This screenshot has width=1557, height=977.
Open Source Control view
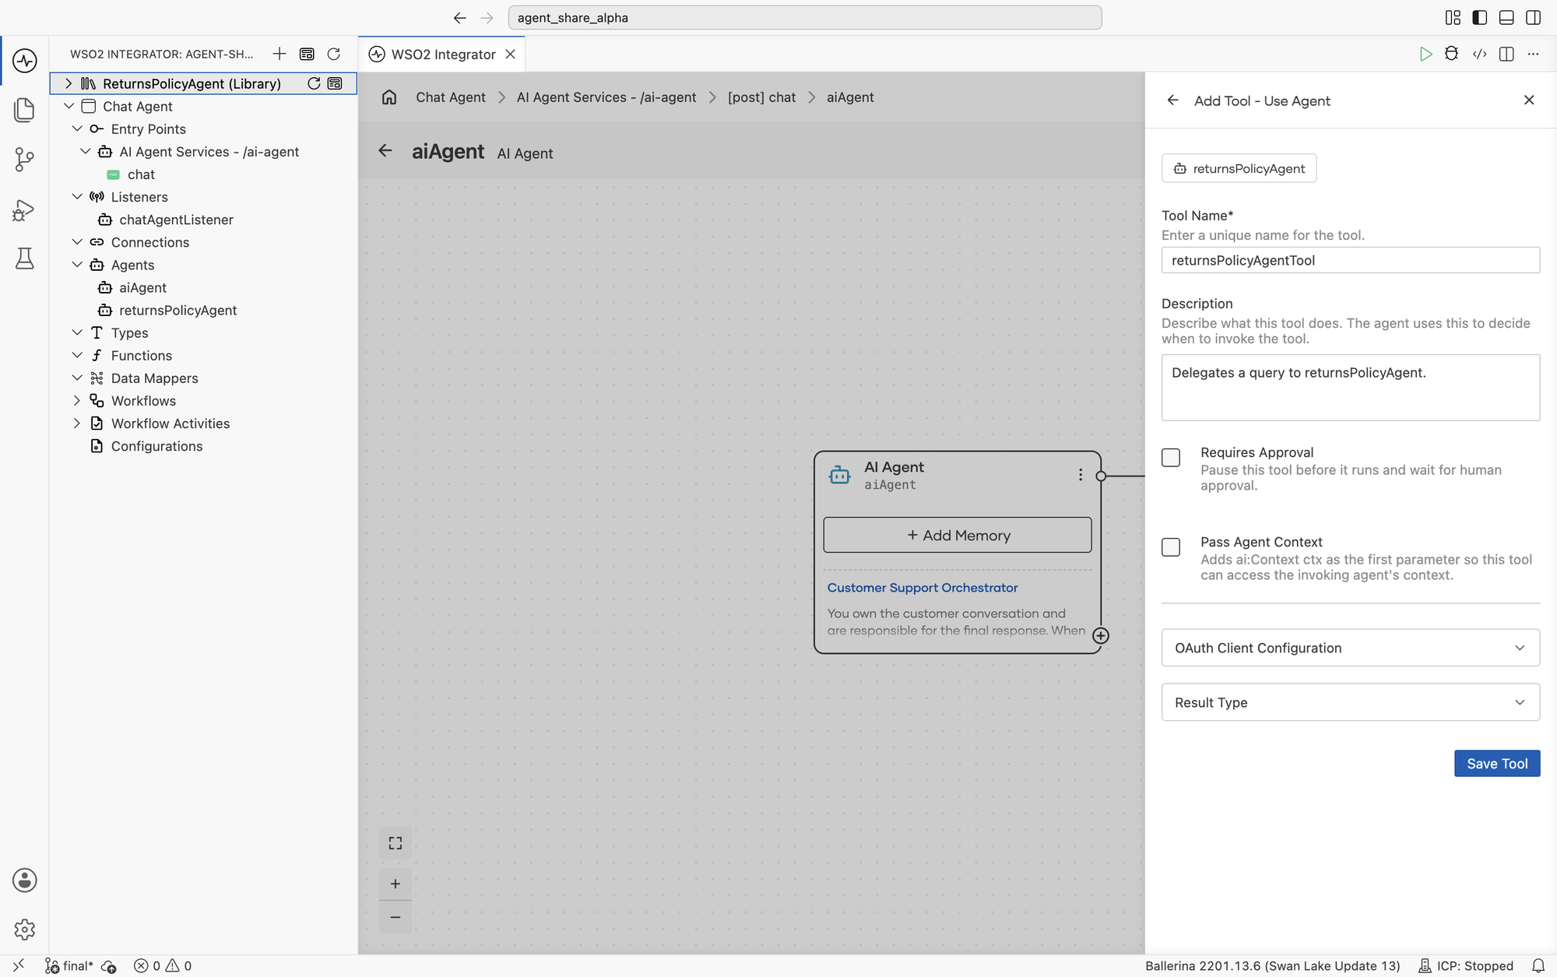[x=24, y=160]
